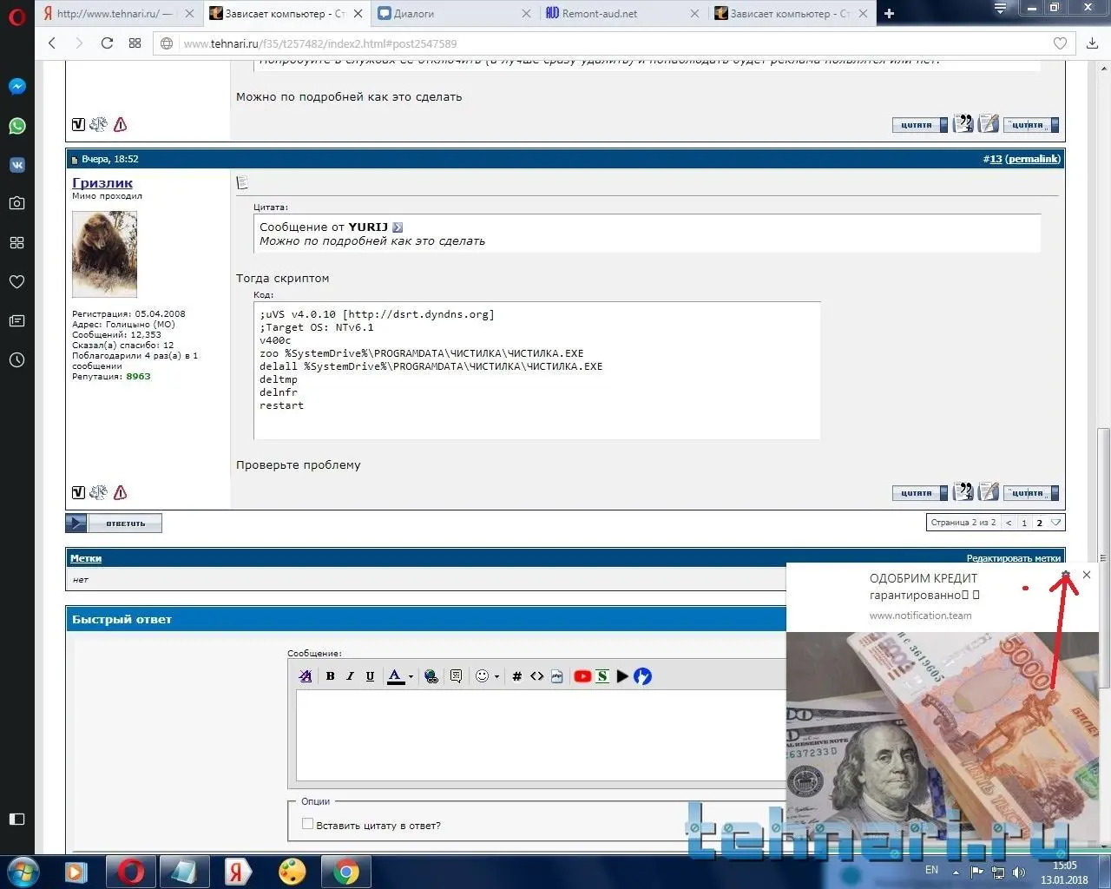Viewport: 1111px width, 889px height.
Task: Open notification settings gear icon
Action: (1066, 575)
